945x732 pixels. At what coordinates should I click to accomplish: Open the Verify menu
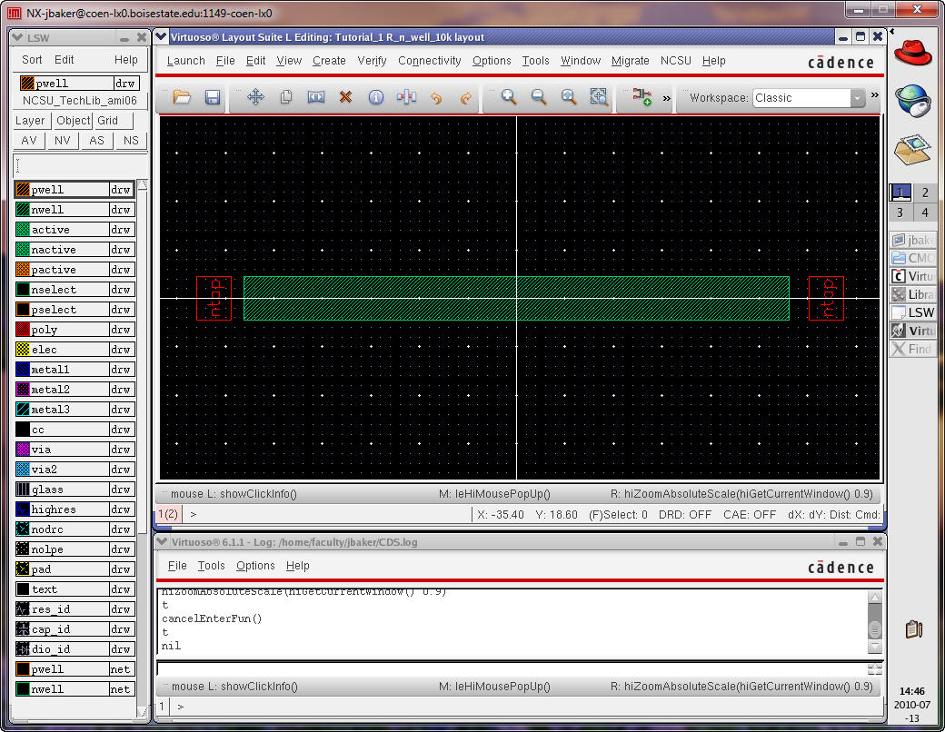372,61
